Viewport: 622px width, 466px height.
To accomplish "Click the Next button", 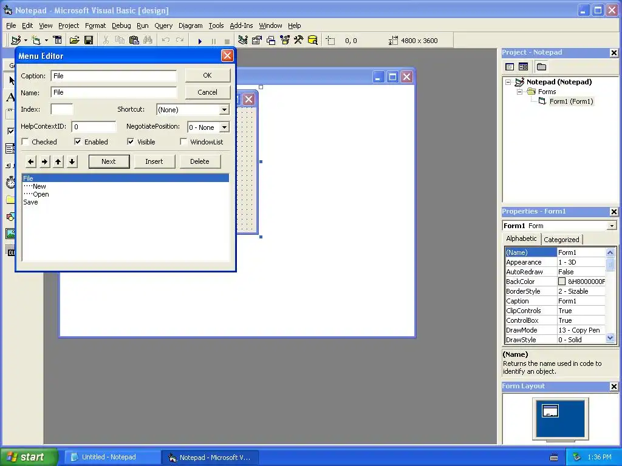I will tap(109, 161).
